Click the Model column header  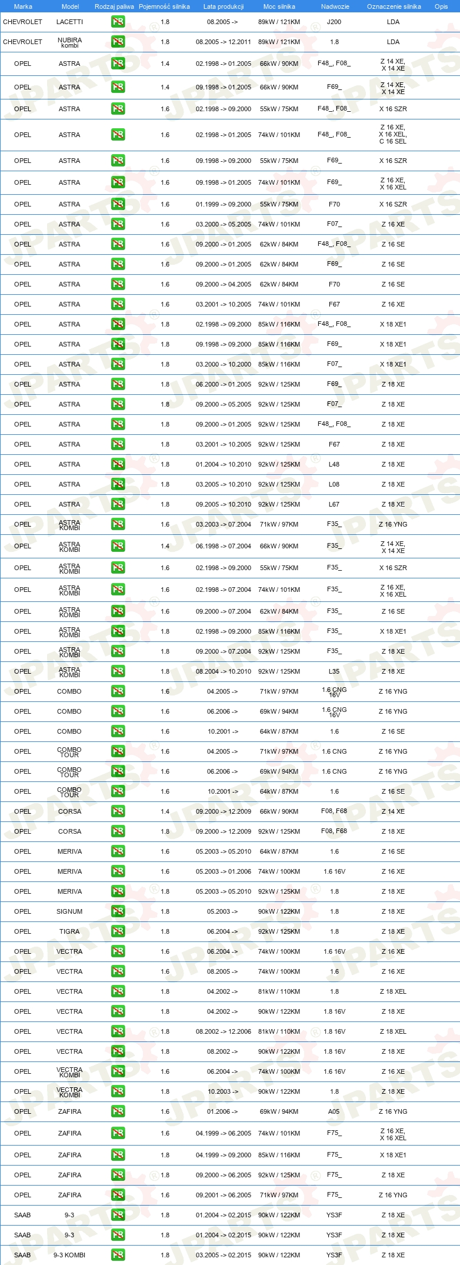pyautogui.click(x=70, y=6)
